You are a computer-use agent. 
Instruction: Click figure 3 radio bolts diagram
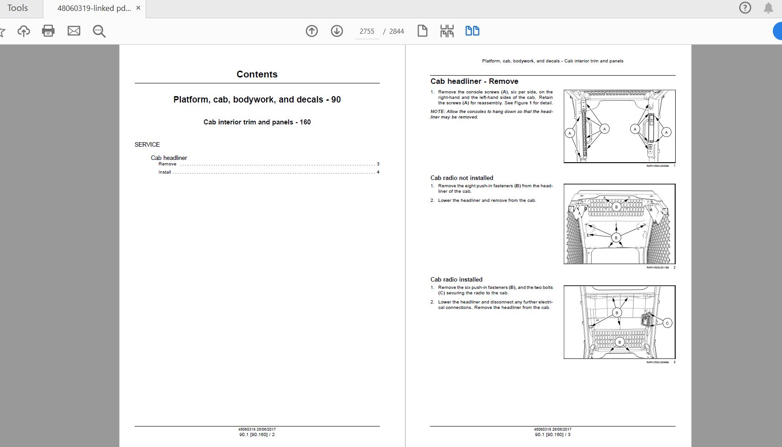pyautogui.click(x=619, y=322)
